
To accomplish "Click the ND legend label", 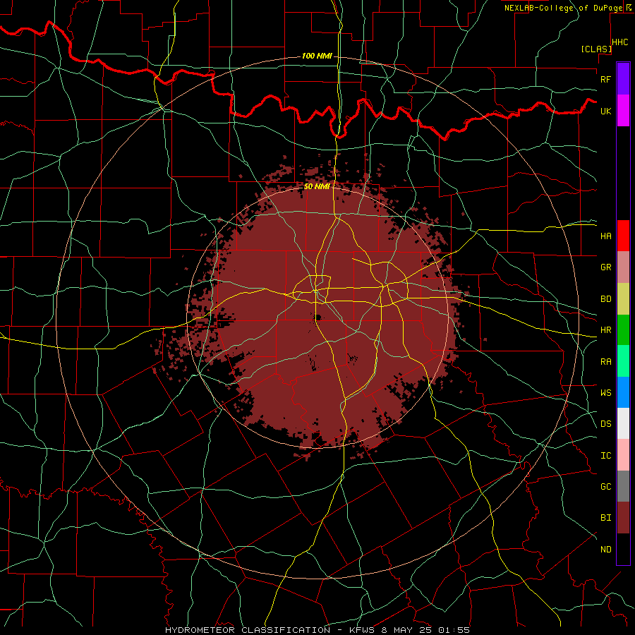I will (605, 550).
